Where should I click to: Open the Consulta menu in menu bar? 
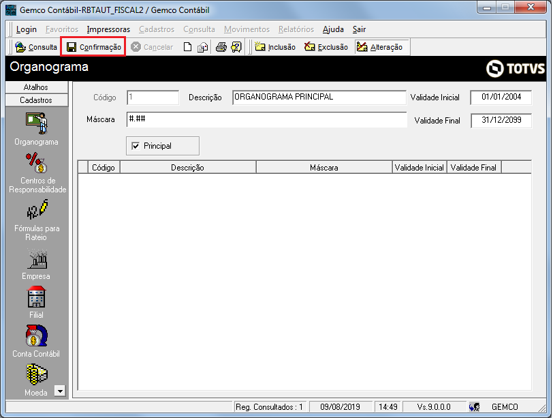point(199,29)
